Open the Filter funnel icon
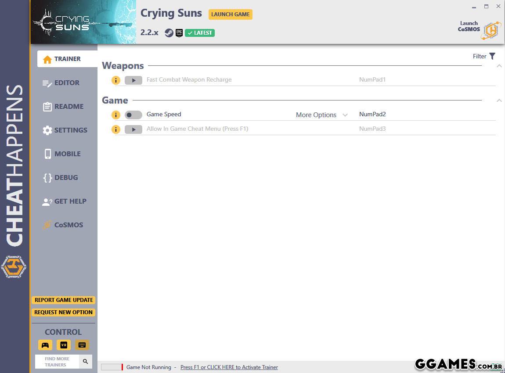The width and height of the screenshot is (505, 373). point(492,56)
